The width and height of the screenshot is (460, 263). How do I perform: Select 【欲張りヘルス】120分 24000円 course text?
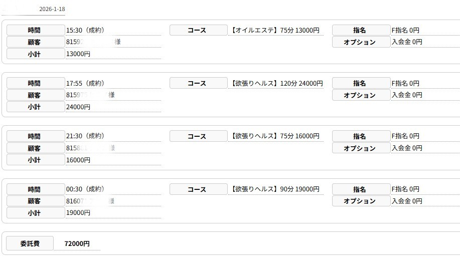pos(277,83)
